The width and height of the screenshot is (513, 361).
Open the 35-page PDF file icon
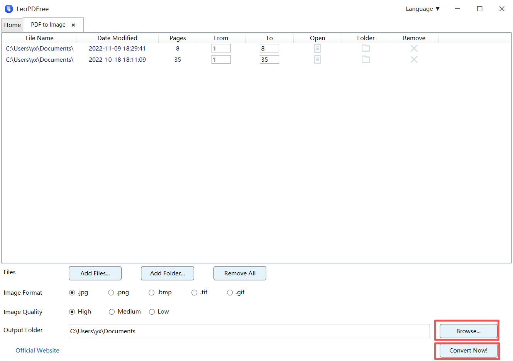click(317, 59)
